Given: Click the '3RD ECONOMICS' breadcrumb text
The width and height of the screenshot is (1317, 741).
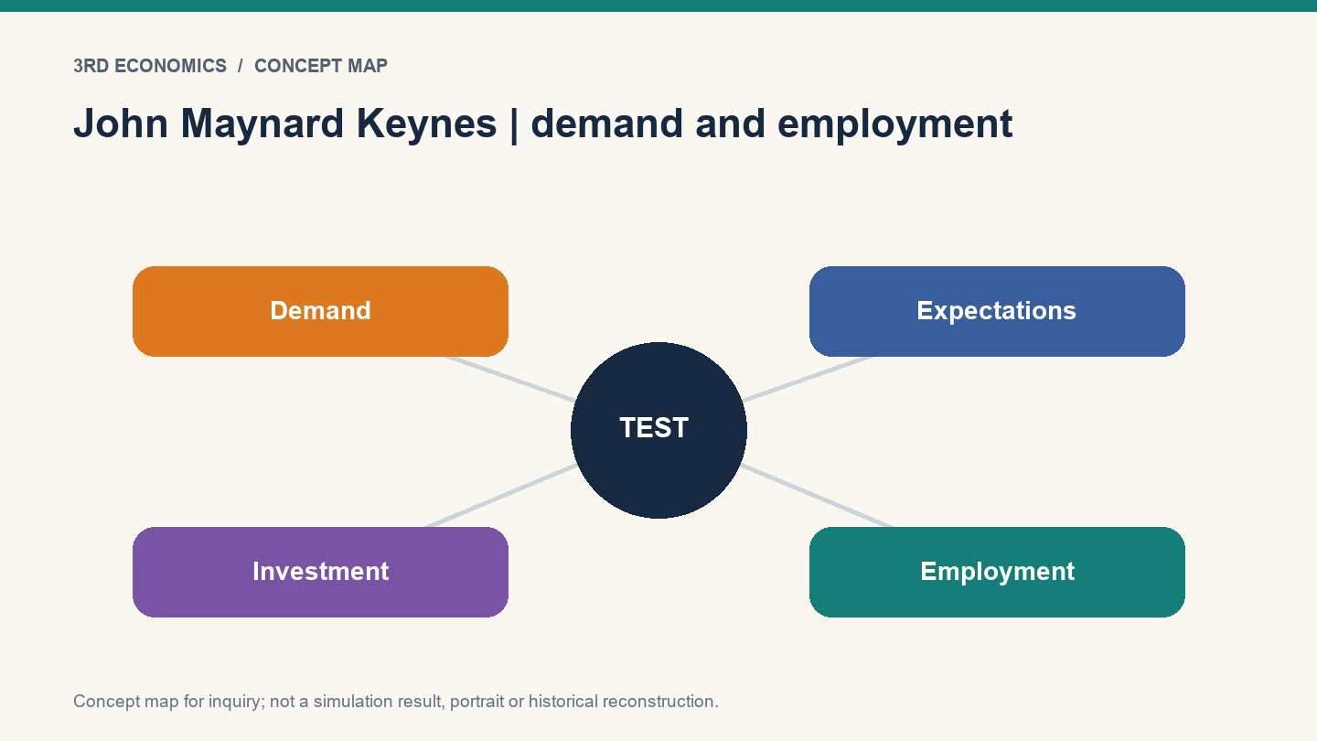Looking at the screenshot, I should (x=150, y=66).
